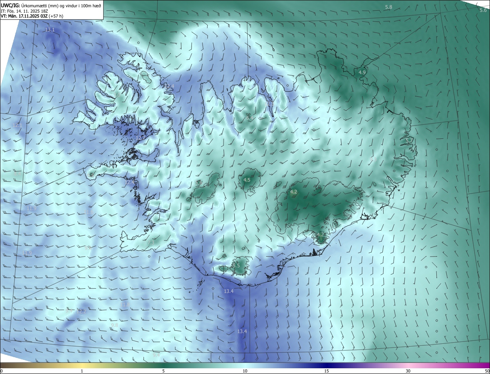The width and height of the screenshot is (490, 374).
Task: Click the 4.9 value label
Action: (362, 72)
